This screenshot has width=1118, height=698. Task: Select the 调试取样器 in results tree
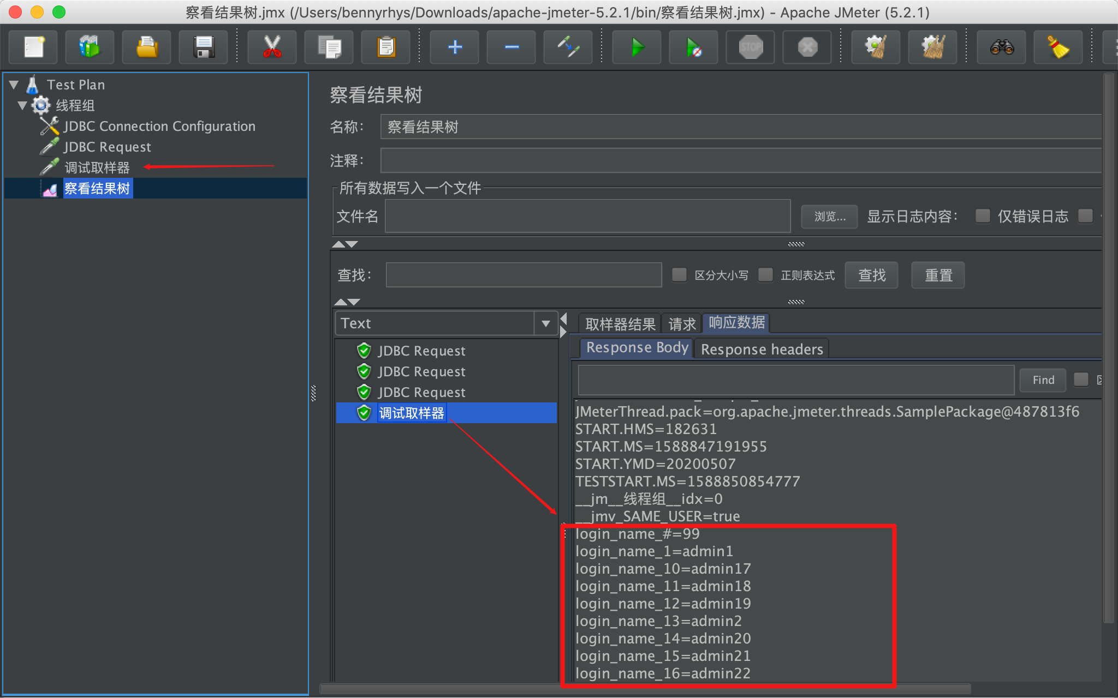(411, 412)
